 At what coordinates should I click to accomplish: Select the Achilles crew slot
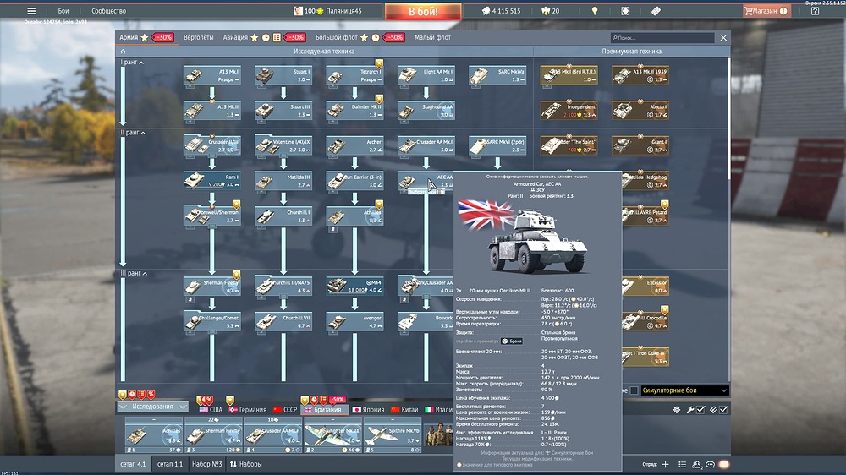(154, 434)
